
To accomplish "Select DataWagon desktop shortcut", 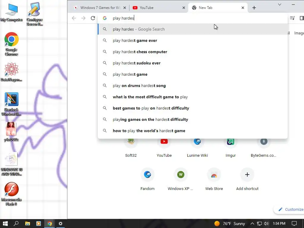I will tap(12, 72).
